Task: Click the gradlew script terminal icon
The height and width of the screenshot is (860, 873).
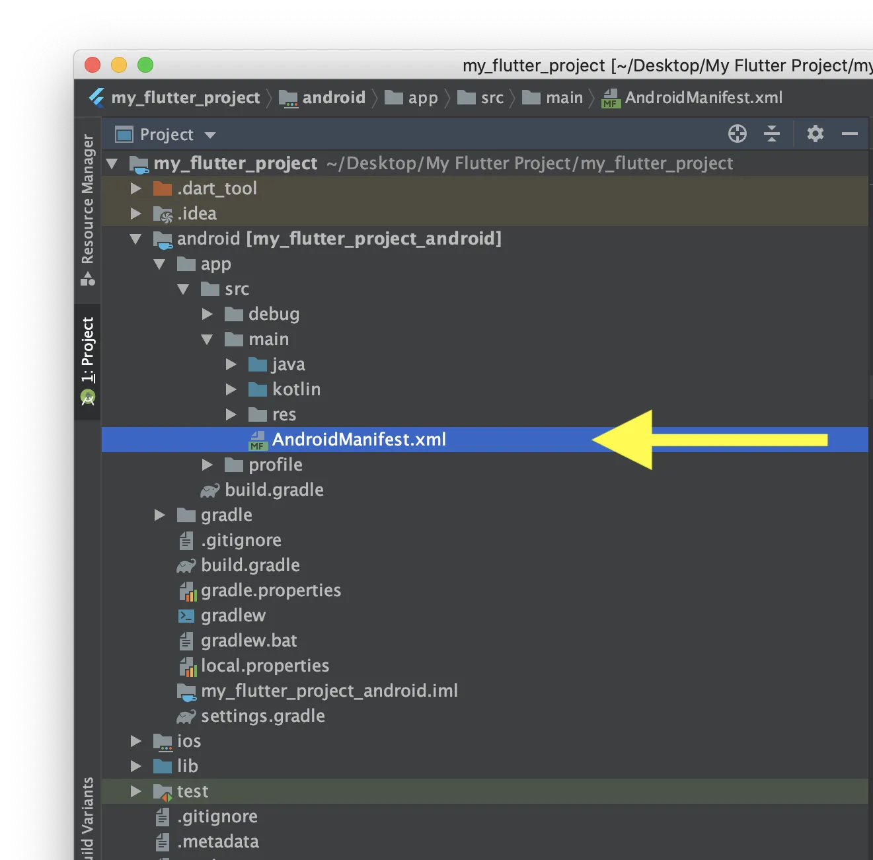Action: click(186, 616)
